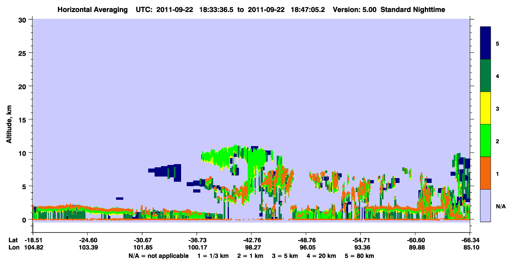Viewport: 522px width, 267px height.
Task: Click the altitude tick label 20
Action: [23, 86]
